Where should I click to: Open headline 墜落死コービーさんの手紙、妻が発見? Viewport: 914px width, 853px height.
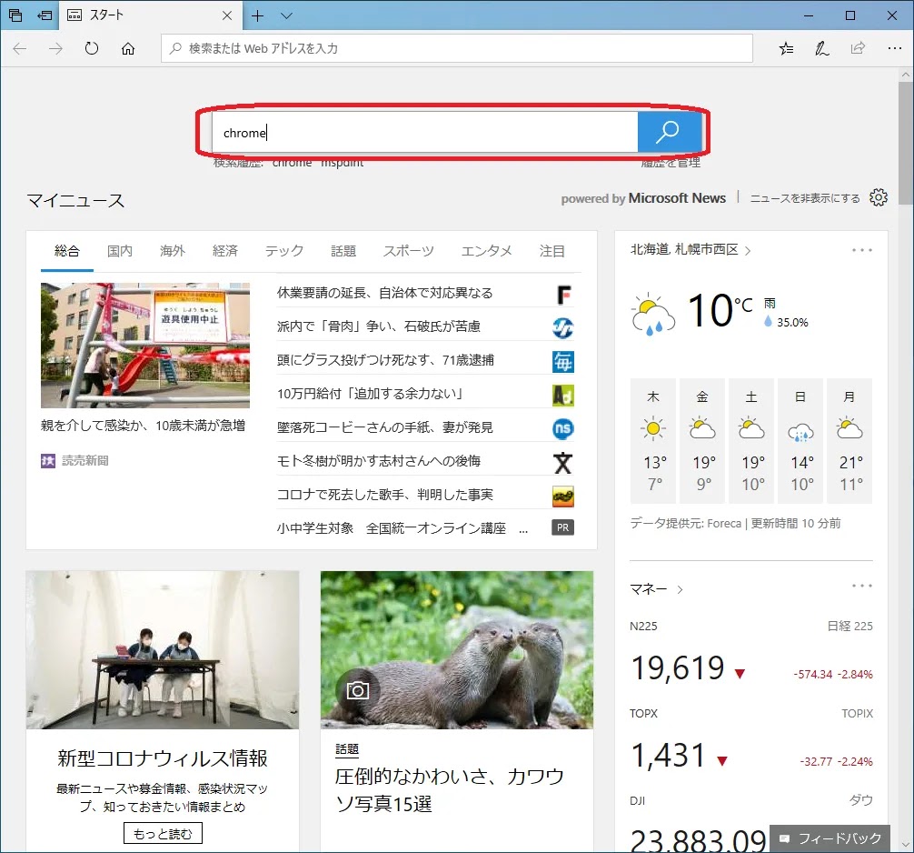pyautogui.click(x=384, y=427)
